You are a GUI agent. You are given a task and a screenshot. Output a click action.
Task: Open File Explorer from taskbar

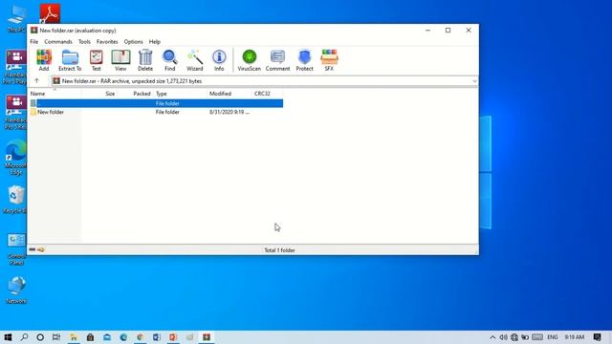(x=74, y=337)
